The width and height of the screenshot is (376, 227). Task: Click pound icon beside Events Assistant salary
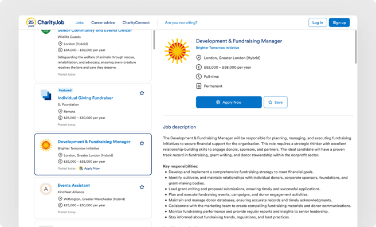[60, 205]
